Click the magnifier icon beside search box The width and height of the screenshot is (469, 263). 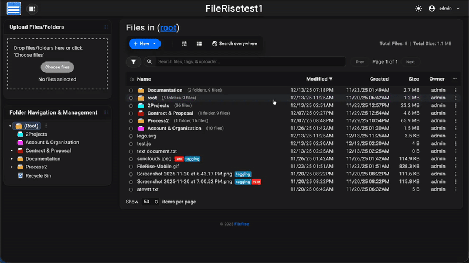[x=149, y=61]
